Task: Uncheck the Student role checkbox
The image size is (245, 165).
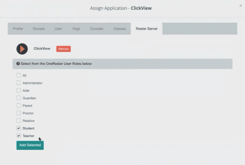Action: coord(18,128)
